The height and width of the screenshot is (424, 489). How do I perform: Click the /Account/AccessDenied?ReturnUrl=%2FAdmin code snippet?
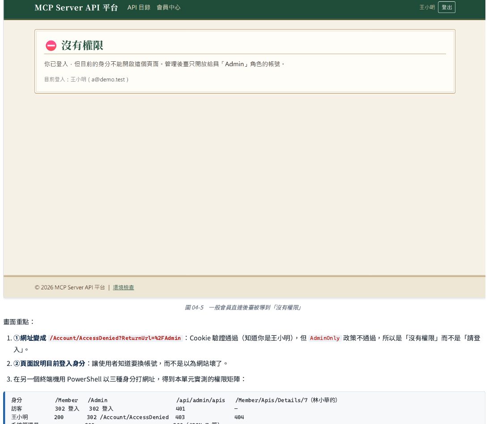coord(115,338)
